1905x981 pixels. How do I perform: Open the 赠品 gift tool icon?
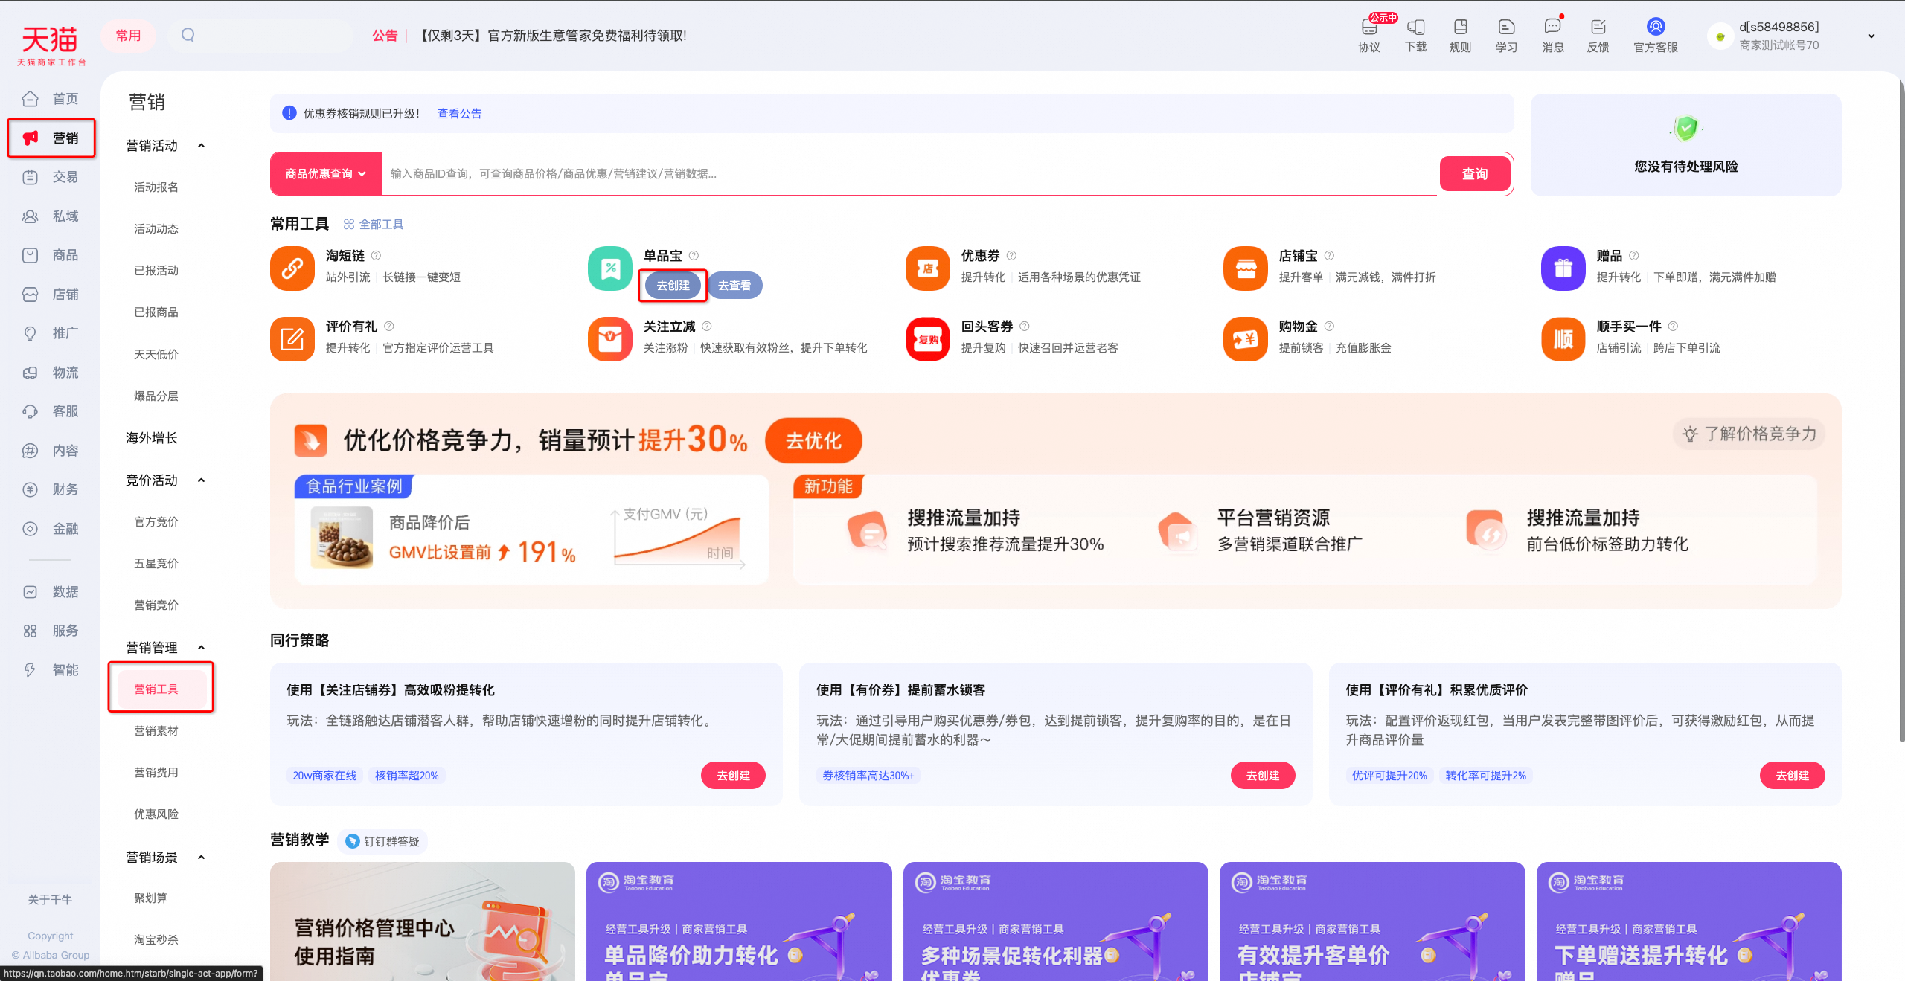coord(1563,268)
